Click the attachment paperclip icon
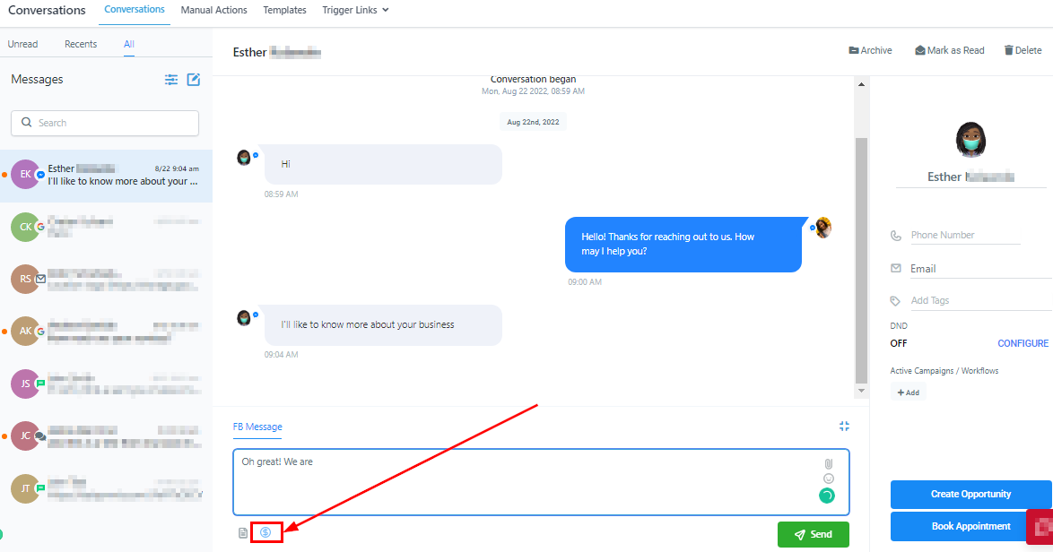 [x=829, y=463]
